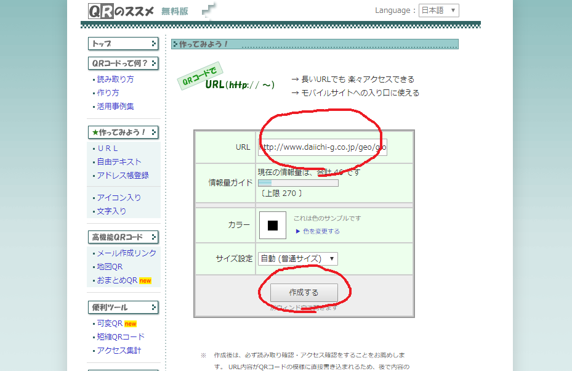Screen dimensions: 572x371
Task: Click the 作成する button
Action: 304,293
